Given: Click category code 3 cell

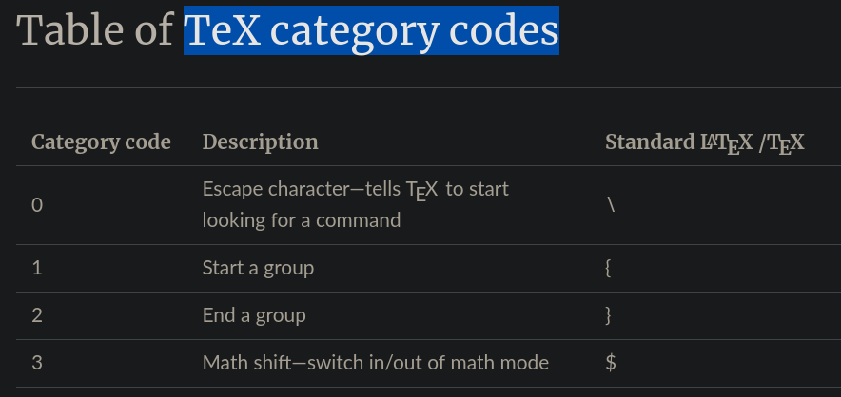Looking at the screenshot, I should (x=37, y=362).
